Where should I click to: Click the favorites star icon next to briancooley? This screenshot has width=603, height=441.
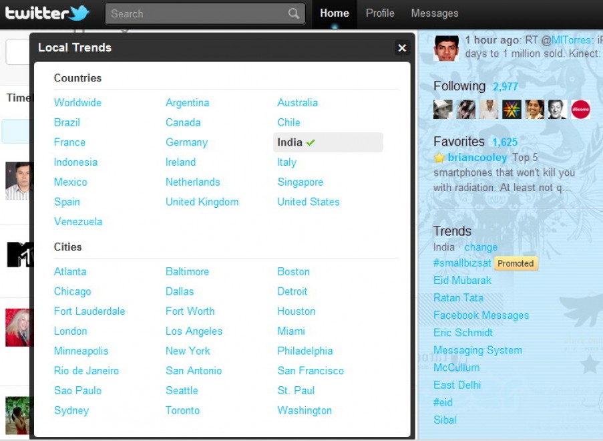(439, 158)
